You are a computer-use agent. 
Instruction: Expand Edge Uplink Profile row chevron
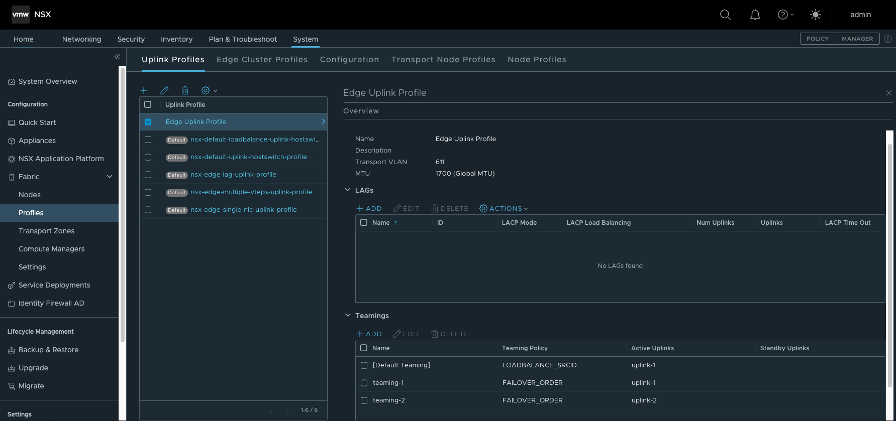[323, 121]
